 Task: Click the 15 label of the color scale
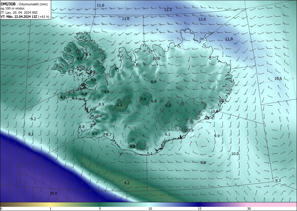click(x=200, y=209)
